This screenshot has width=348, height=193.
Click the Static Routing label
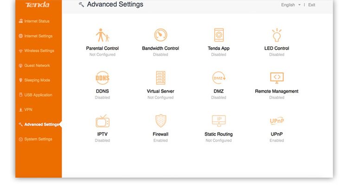point(219,134)
